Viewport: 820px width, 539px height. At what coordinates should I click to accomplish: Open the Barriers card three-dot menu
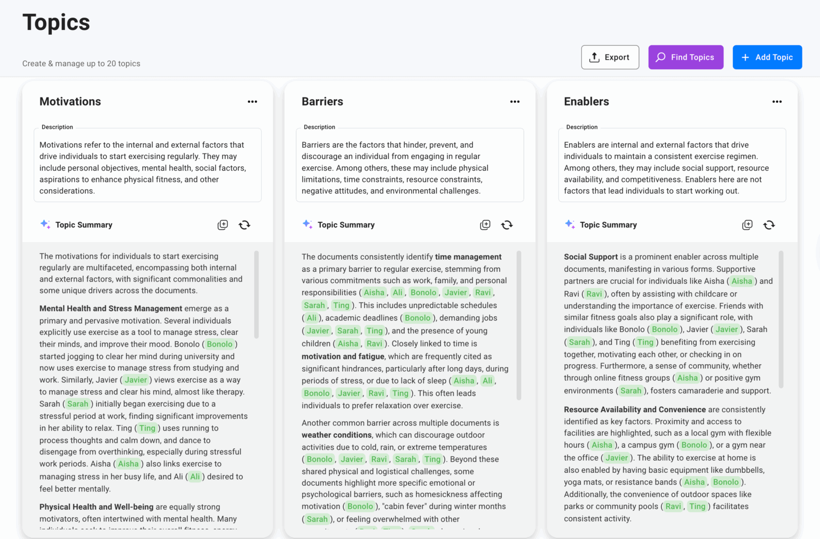point(515,102)
